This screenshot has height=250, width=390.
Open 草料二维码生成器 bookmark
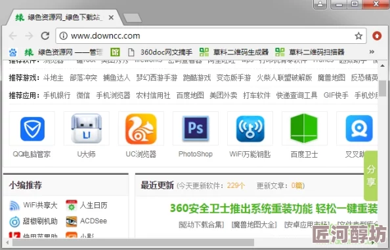click(234, 52)
